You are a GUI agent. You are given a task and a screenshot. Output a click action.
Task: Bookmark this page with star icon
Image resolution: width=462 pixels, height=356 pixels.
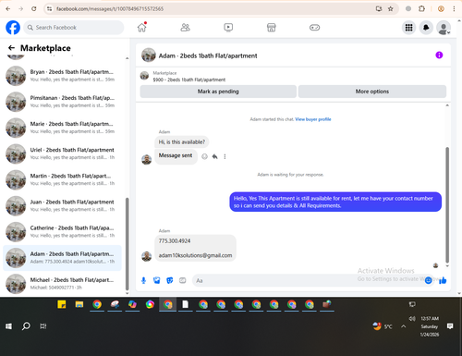point(391,8)
